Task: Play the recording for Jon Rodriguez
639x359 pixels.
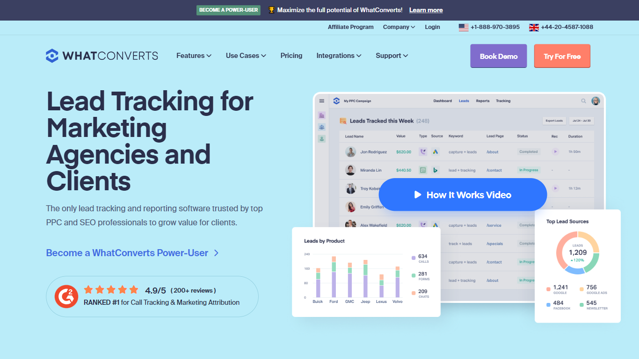Action: (x=555, y=151)
